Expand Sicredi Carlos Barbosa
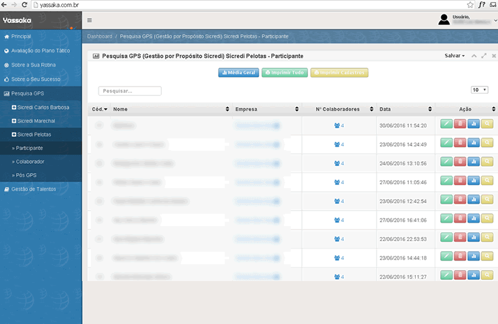Screen dimensions: 498x324 coord(40,107)
